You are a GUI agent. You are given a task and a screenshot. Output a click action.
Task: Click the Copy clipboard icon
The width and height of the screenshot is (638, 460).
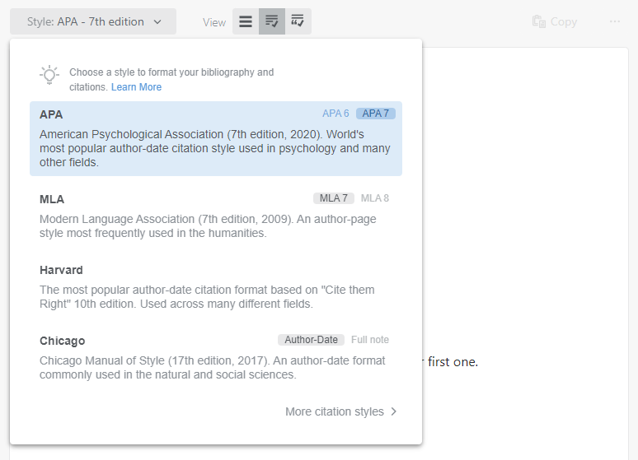[x=539, y=21]
